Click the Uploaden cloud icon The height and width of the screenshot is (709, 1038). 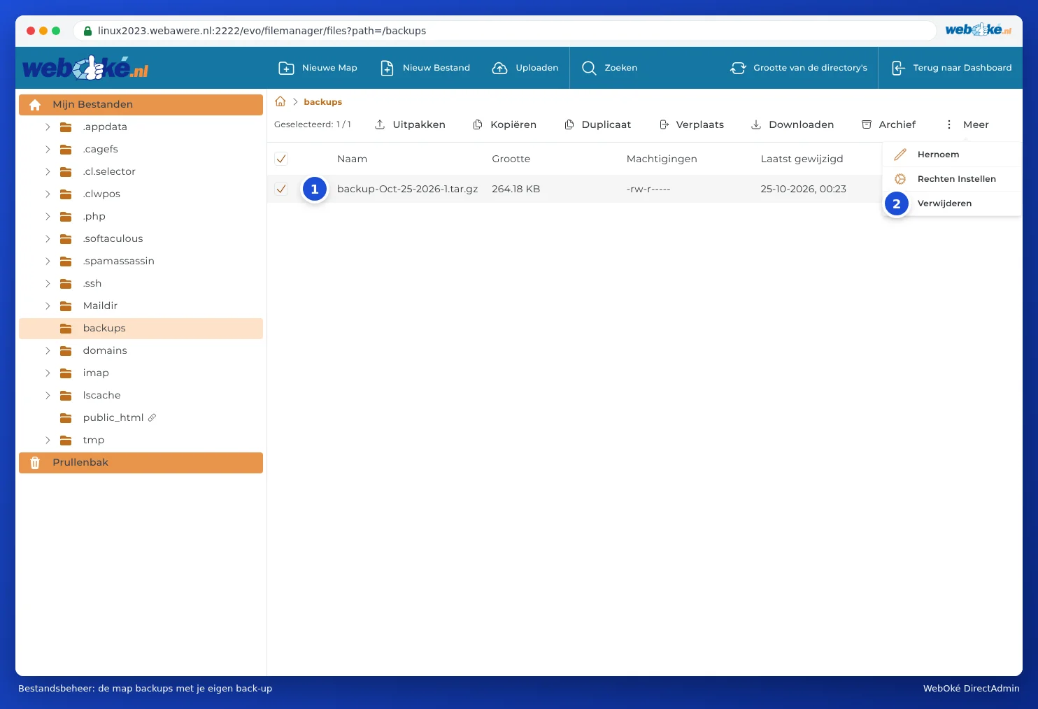coord(499,68)
